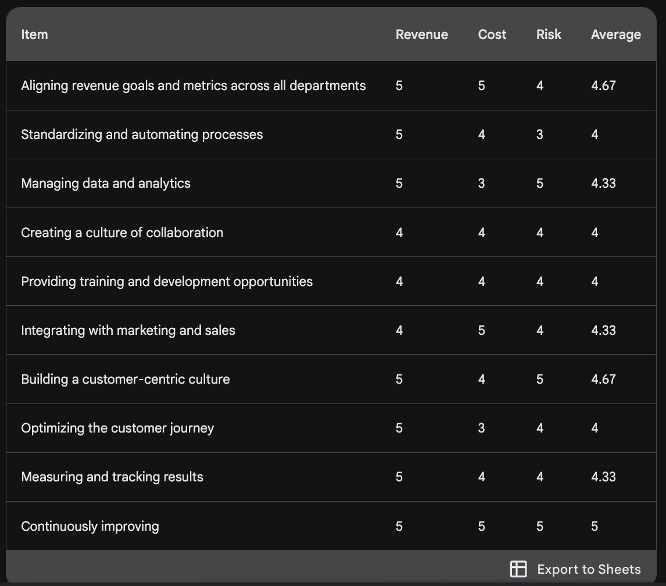Click 'Aligning revenue goals and metrics across all departments'
The width and height of the screenshot is (666, 586).
click(194, 85)
